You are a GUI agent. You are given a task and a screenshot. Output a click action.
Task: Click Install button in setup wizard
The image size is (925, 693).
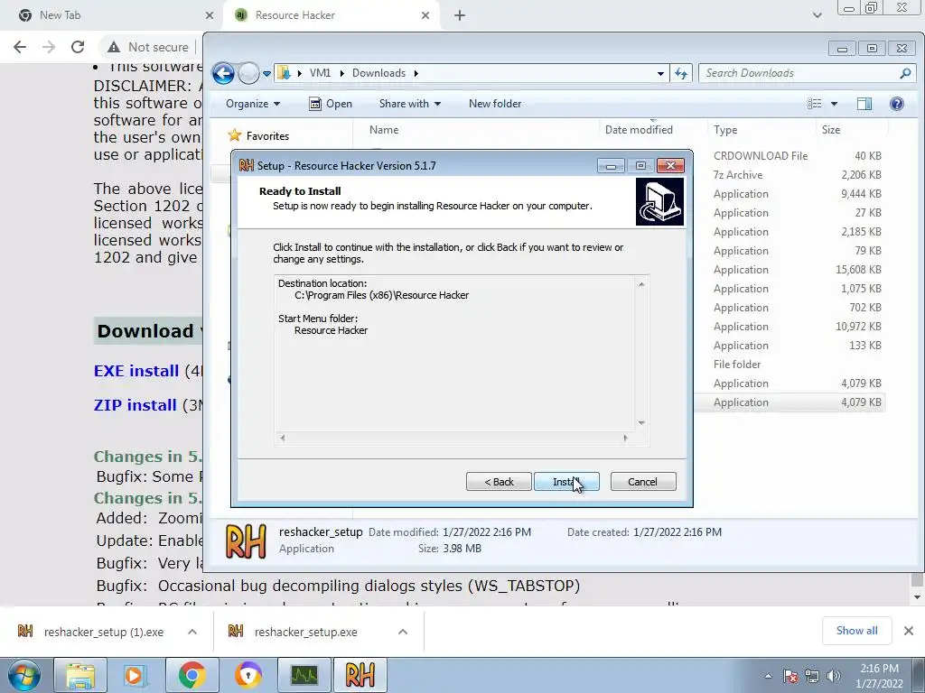click(566, 482)
